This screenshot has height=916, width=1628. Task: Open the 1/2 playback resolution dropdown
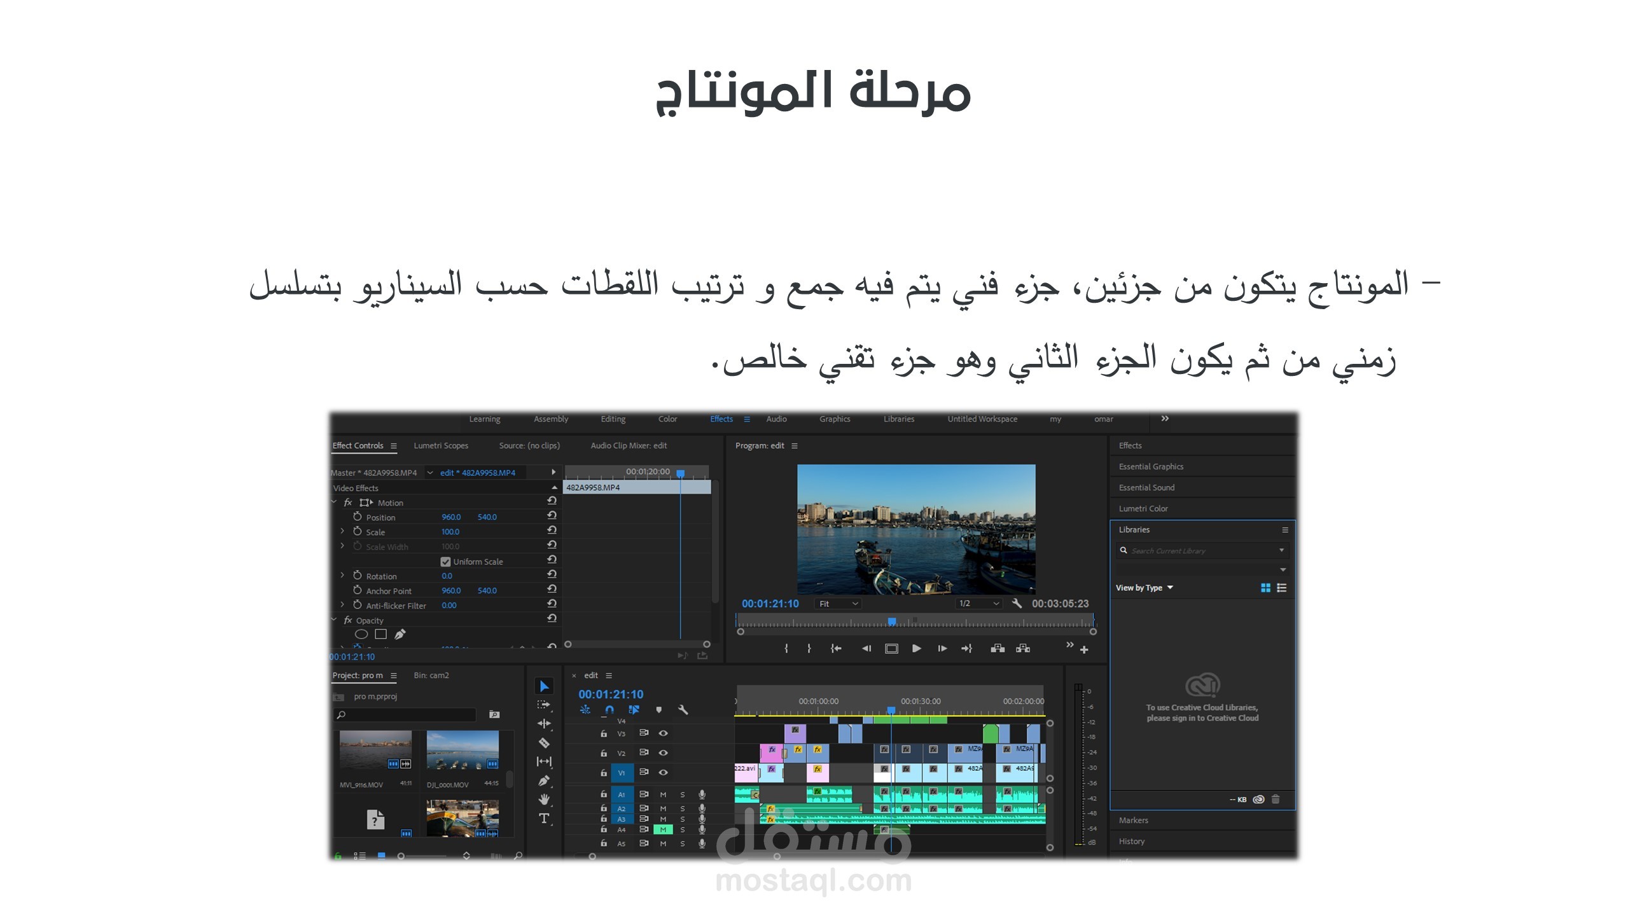pyautogui.click(x=979, y=604)
